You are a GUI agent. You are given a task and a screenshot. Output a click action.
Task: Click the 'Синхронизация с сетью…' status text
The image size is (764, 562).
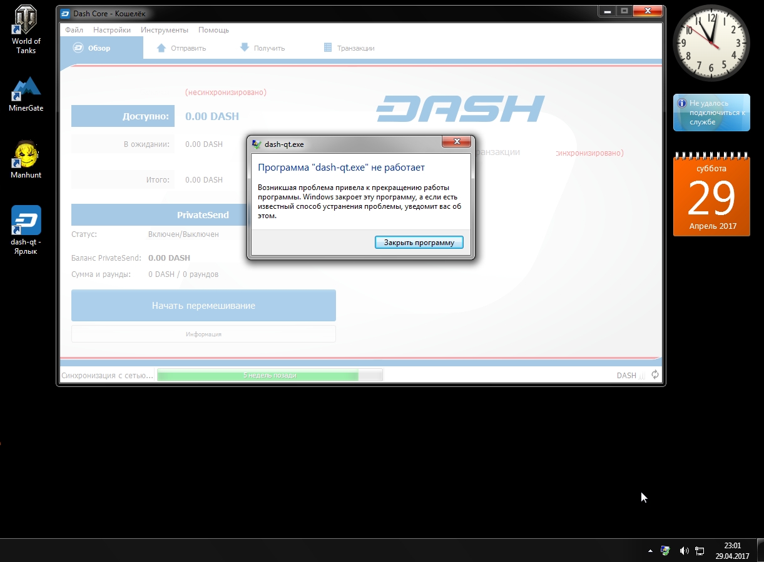pos(107,375)
